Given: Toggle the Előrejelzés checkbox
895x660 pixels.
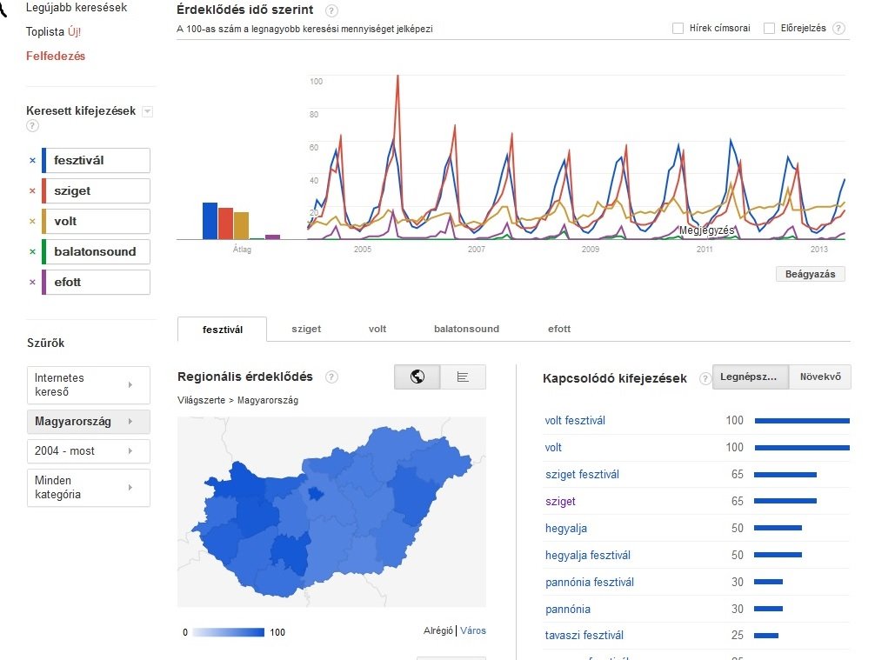Looking at the screenshot, I should pyautogui.click(x=769, y=29).
